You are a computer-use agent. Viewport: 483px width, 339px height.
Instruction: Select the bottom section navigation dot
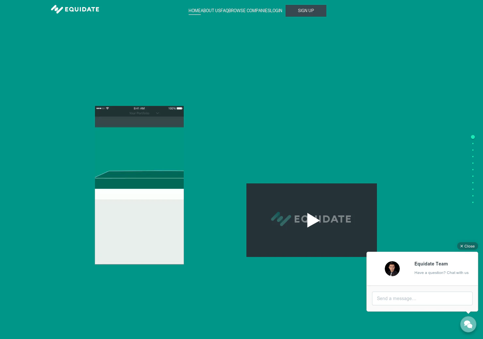tap(473, 202)
